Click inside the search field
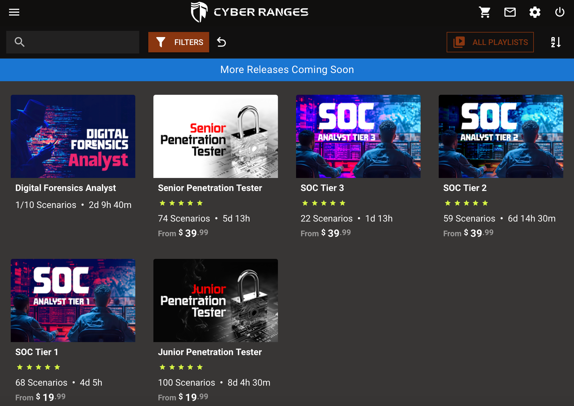Viewport: 574px width, 406px height. 80,42
